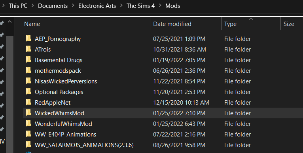Click the ATrois folder icon
This screenshot has width=303, height=153.
[28, 49]
